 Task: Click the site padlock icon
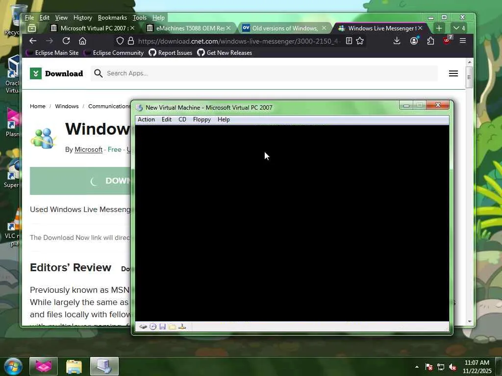point(130,41)
